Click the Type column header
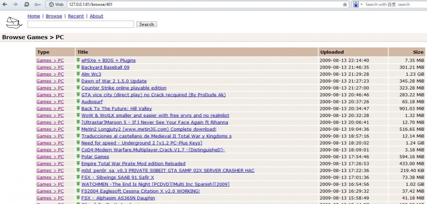 pos(55,52)
